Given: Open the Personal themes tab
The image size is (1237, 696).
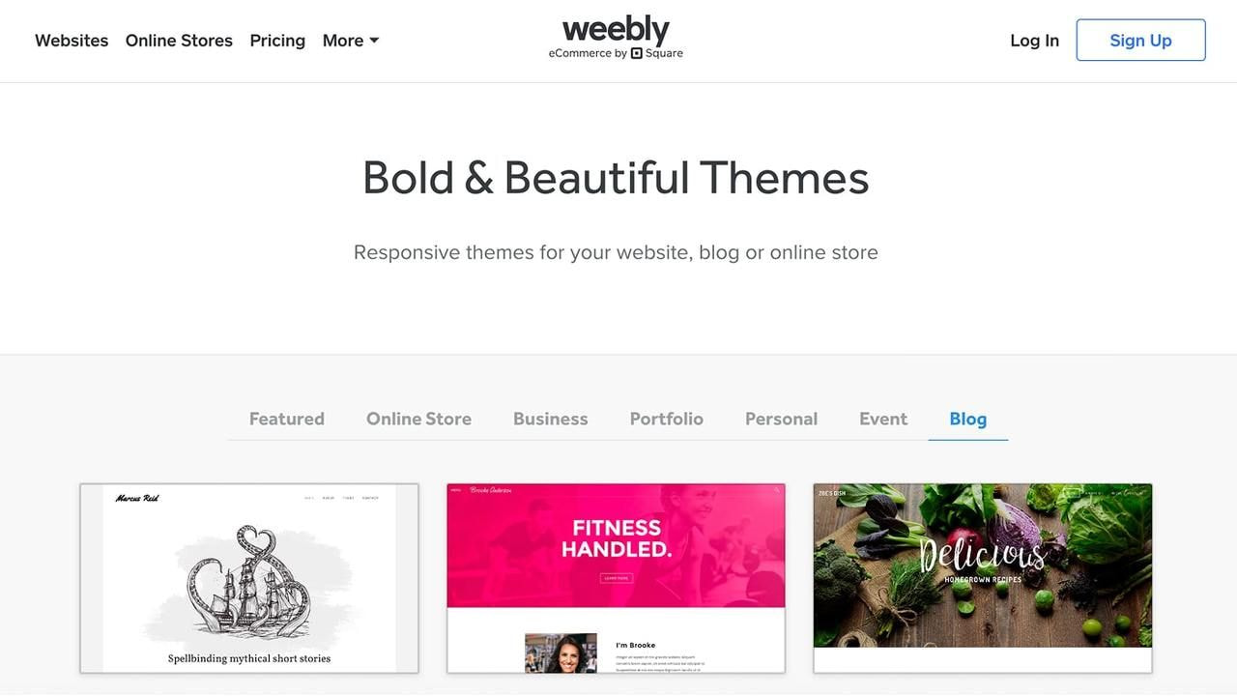Looking at the screenshot, I should pos(781,419).
